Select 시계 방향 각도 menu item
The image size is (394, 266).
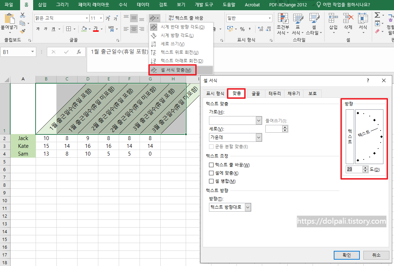pos(181,36)
